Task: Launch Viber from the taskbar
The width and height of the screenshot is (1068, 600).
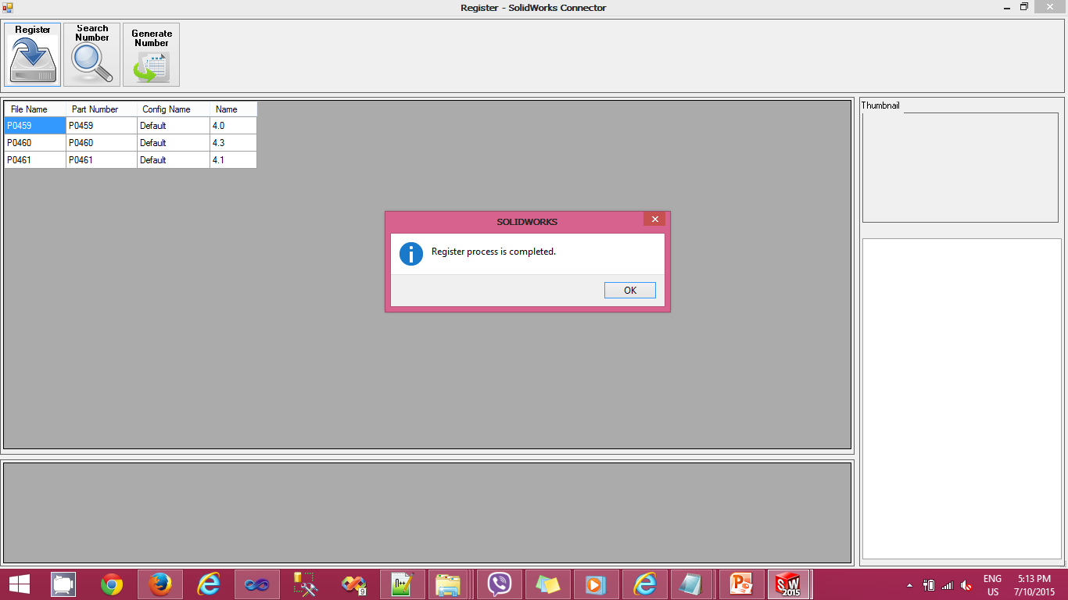Action: pyautogui.click(x=499, y=584)
